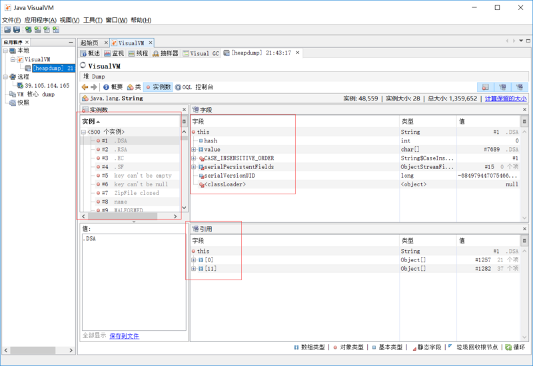The height and width of the screenshot is (366, 533).
Task: Open the 视图(V) menu
Action: pos(70,20)
